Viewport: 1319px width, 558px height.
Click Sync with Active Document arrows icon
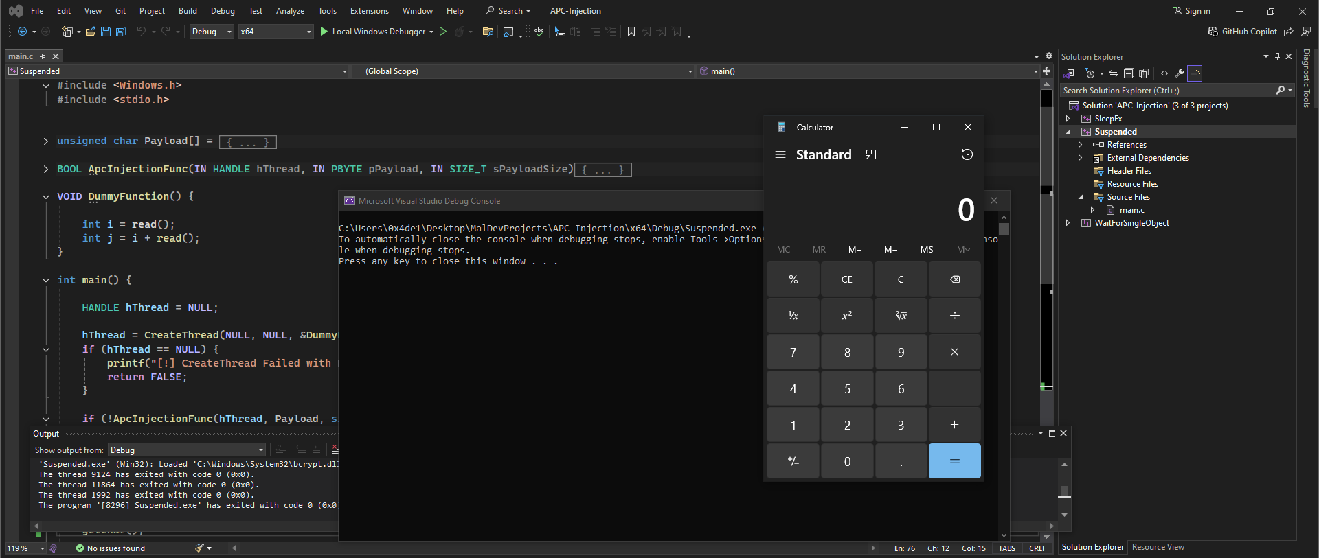coord(1114,73)
